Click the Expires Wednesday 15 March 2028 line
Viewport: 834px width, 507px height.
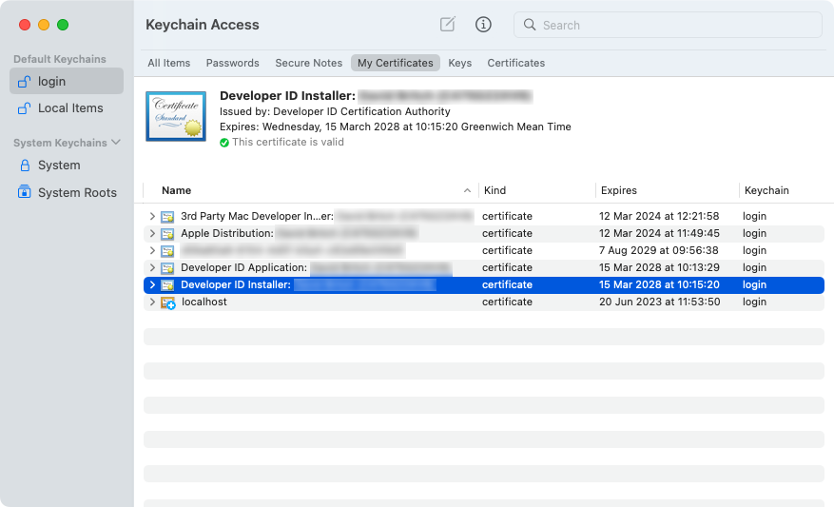pyautogui.click(x=396, y=127)
